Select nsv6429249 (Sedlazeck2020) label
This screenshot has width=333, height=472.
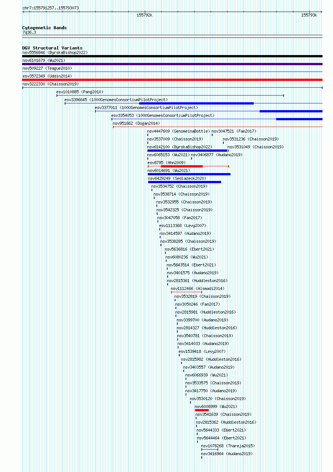pos(177,179)
